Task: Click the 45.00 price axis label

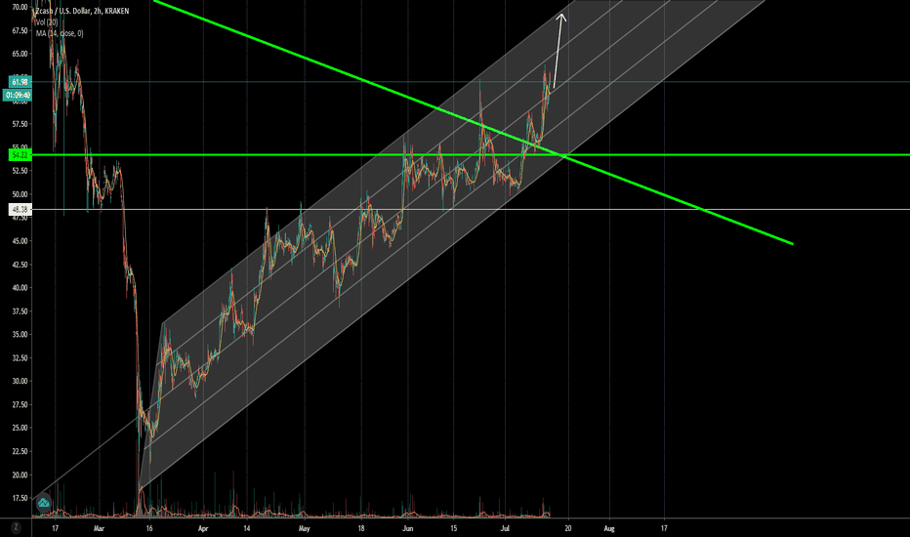Action: click(x=21, y=241)
